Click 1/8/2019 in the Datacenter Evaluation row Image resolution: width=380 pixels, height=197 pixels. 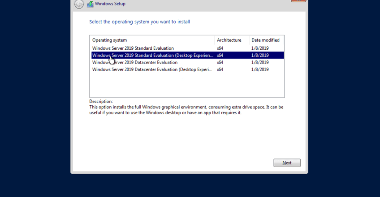click(x=260, y=62)
